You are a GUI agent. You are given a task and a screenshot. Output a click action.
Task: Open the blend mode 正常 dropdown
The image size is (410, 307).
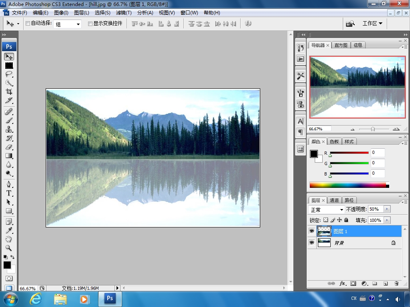[327, 209]
